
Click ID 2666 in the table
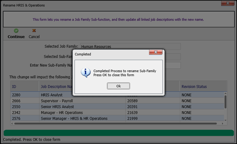pyautogui.click(x=16, y=101)
